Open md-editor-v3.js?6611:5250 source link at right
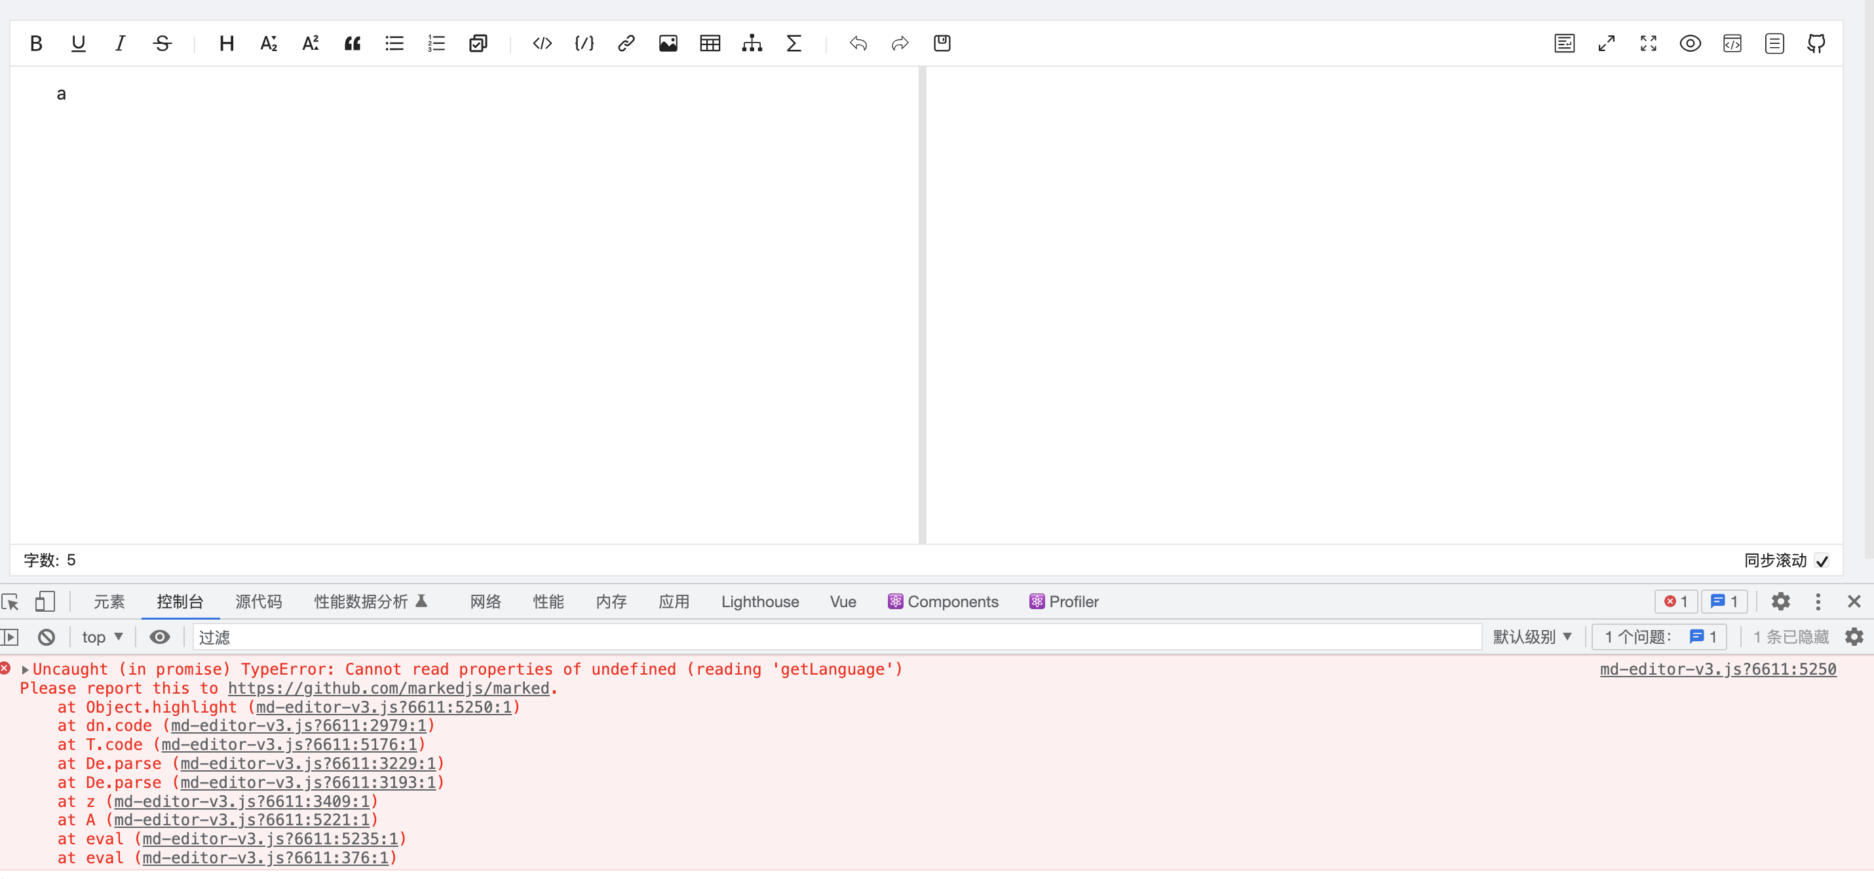 1717,669
